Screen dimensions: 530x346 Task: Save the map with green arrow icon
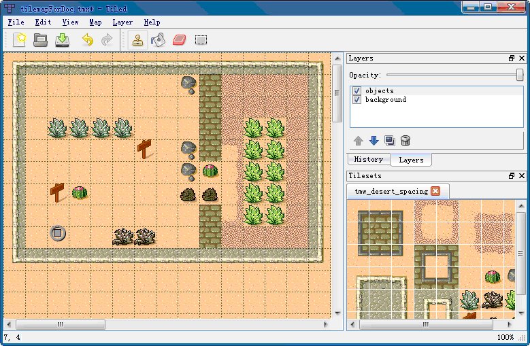(62, 40)
